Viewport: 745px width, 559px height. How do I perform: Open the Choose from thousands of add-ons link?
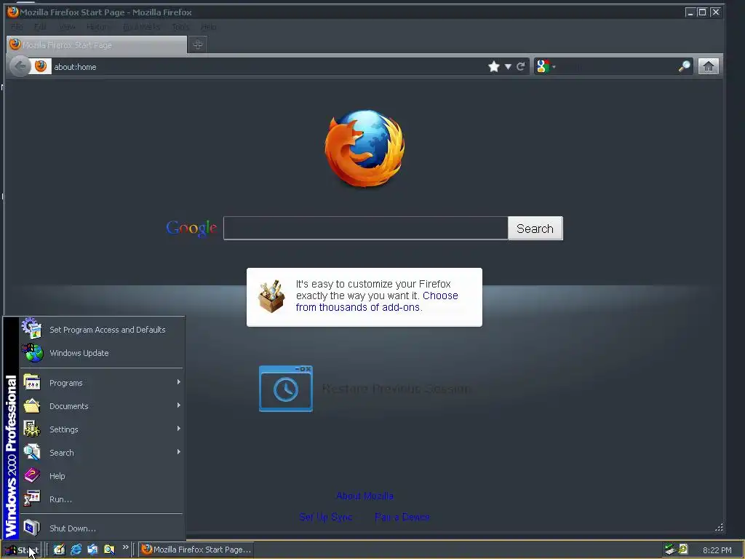click(x=377, y=301)
